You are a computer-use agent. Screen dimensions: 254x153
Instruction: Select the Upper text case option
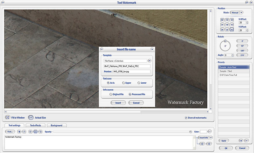[x=124, y=83]
